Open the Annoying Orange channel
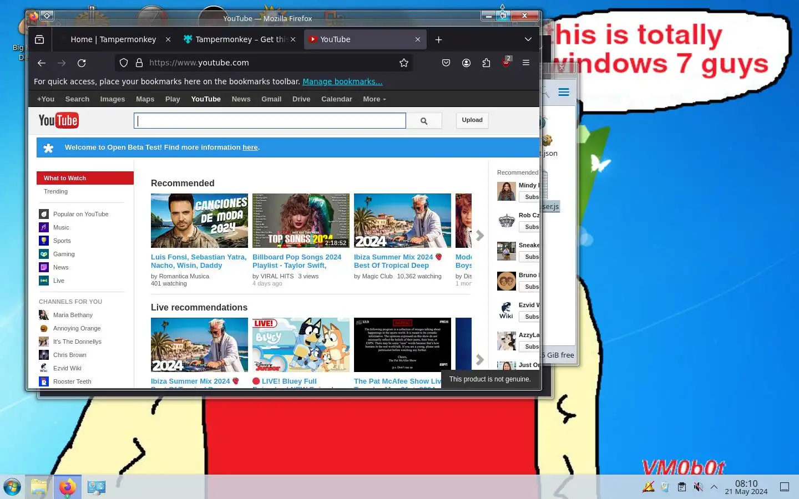The height and width of the screenshot is (499, 799). (77, 328)
